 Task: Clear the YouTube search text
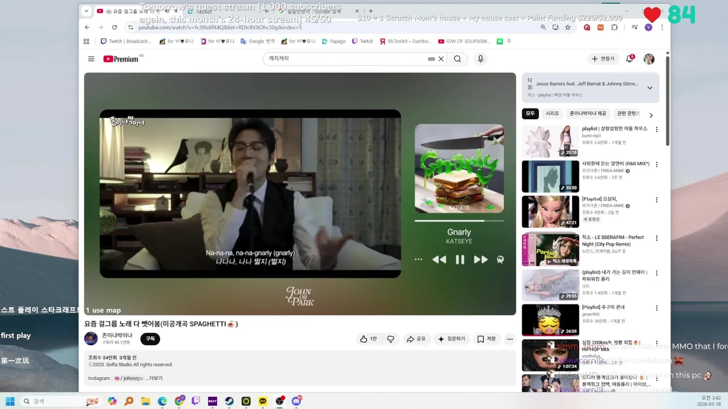tap(441, 59)
